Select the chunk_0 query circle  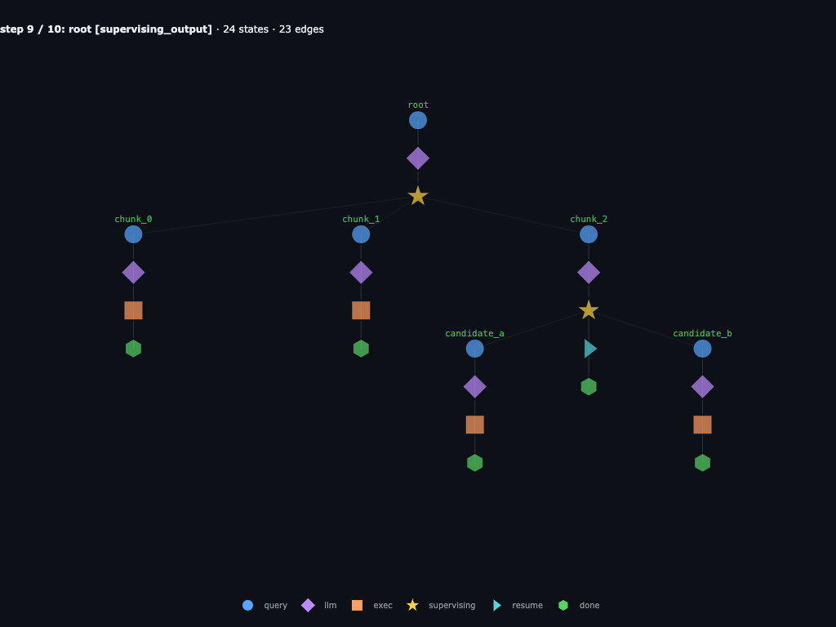133,234
